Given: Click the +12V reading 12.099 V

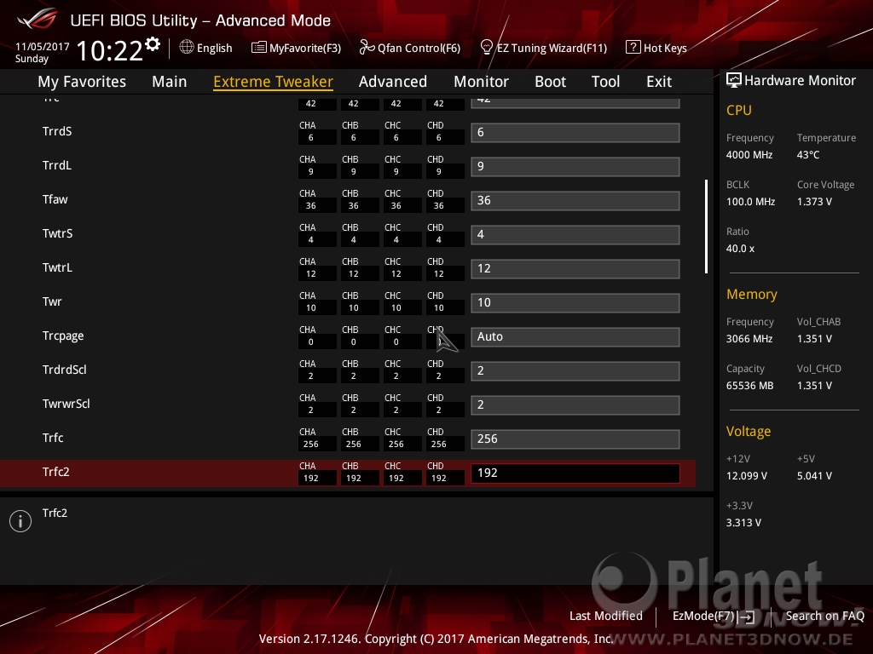Looking at the screenshot, I should [747, 475].
